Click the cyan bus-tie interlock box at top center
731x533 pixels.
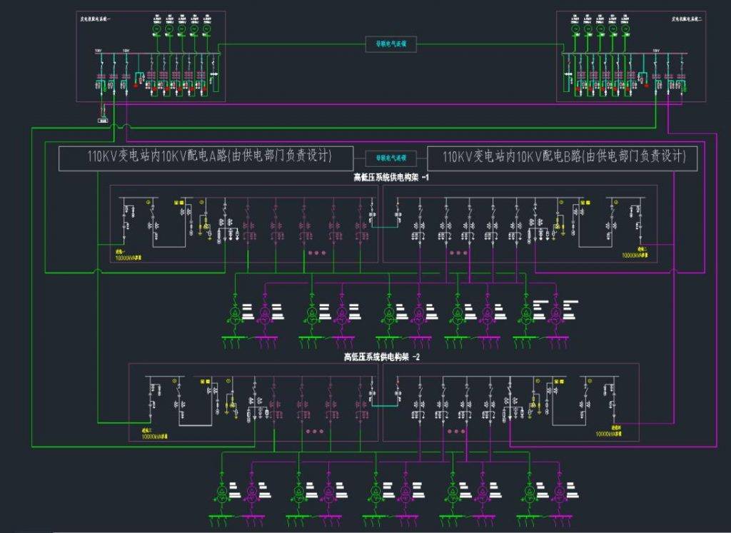390,44
